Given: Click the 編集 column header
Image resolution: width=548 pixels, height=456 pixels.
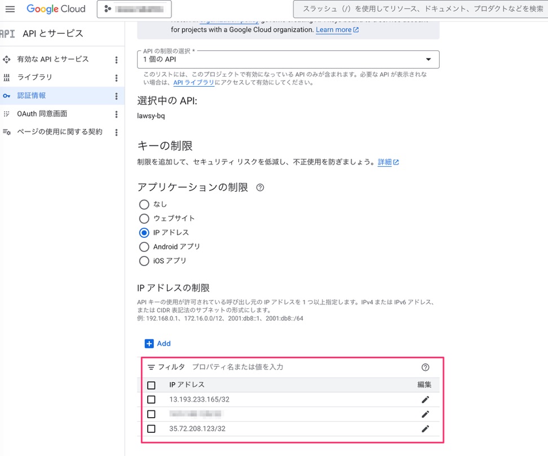Looking at the screenshot, I should click(425, 385).
